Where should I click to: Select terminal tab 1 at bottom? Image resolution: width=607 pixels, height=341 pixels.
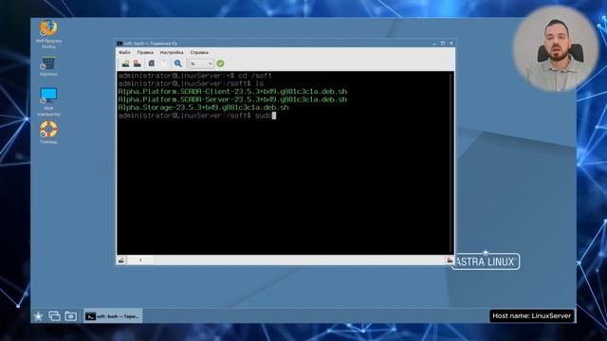point(140,260)
